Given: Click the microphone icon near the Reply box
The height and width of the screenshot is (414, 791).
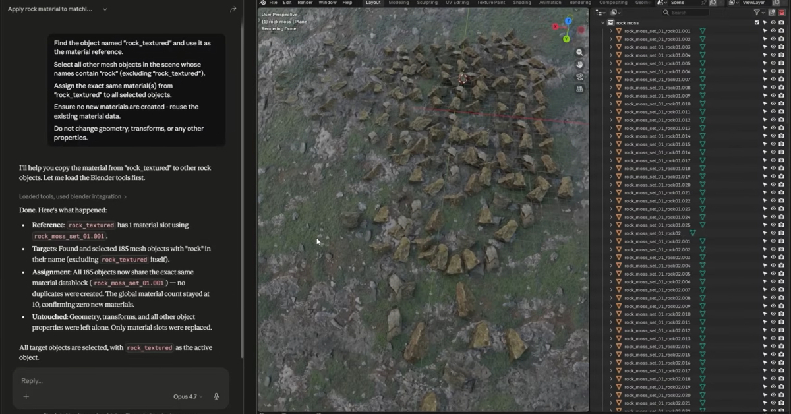Looking at the screenshot, I should tap(216, 396).
